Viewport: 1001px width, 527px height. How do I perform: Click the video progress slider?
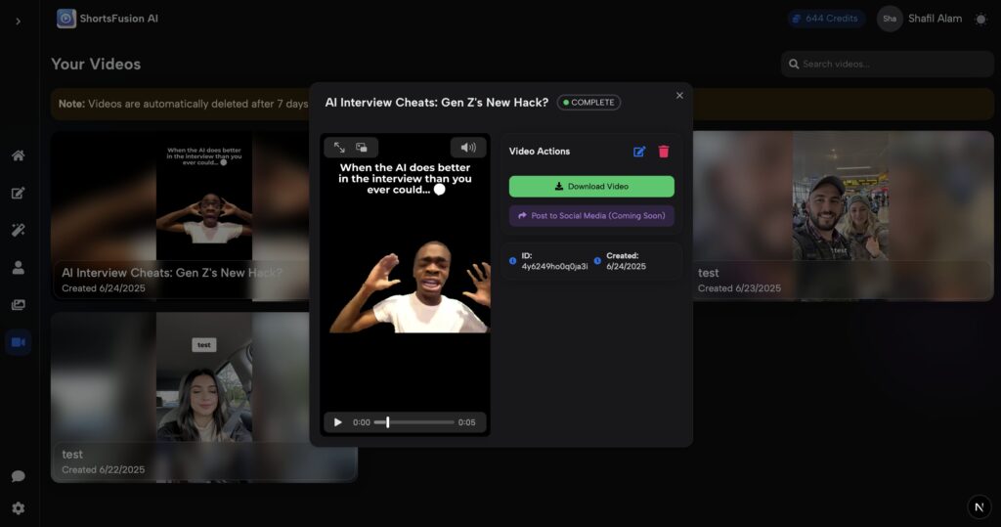point(413,422)
